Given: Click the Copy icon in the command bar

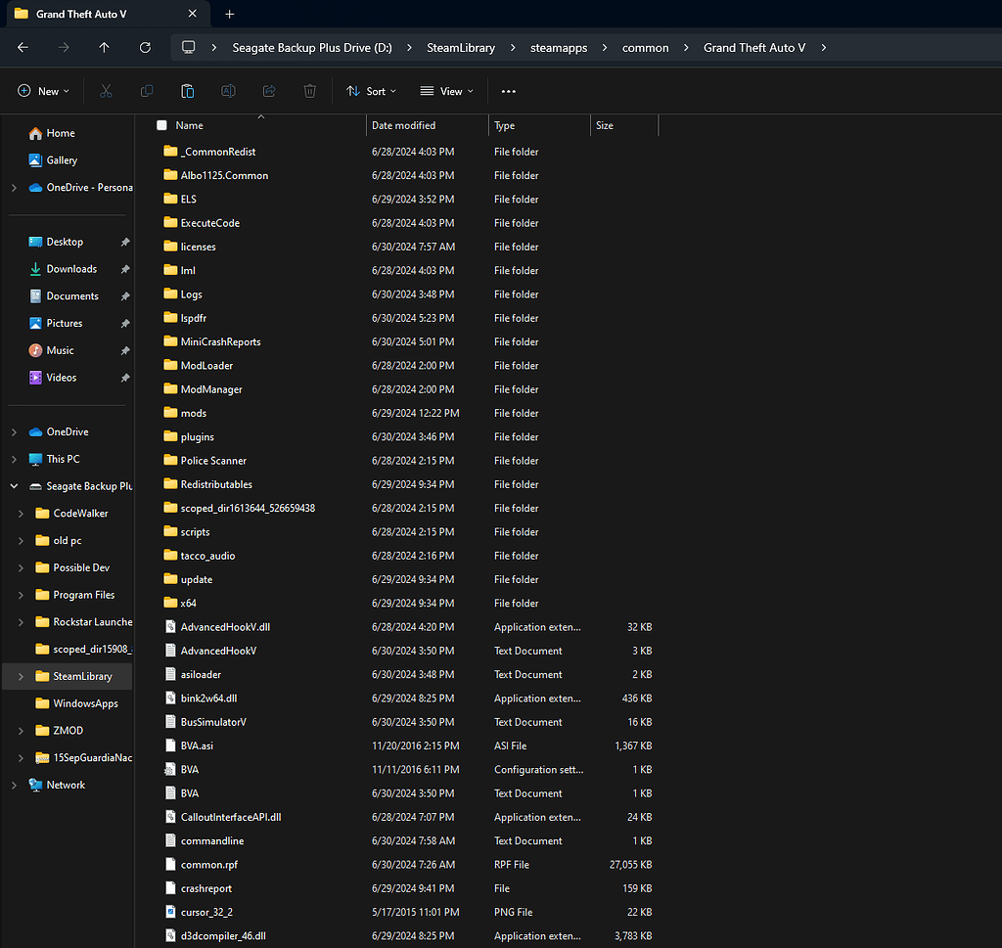Looking at the screenshot, I should (146, 91).
